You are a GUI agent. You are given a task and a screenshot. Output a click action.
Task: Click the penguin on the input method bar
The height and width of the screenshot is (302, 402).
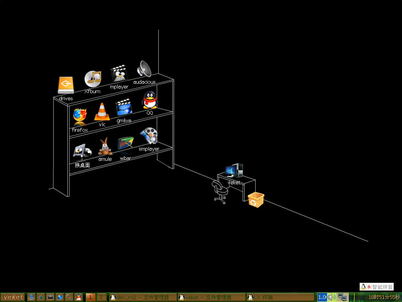pos(363,287)
